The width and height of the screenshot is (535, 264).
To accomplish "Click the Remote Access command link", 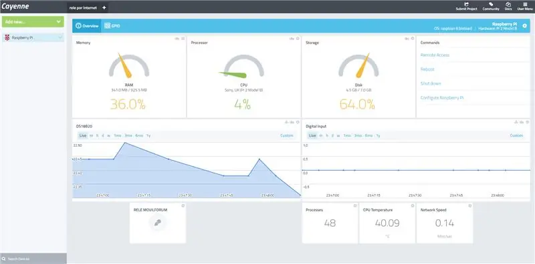I will (x=435, y=55).
